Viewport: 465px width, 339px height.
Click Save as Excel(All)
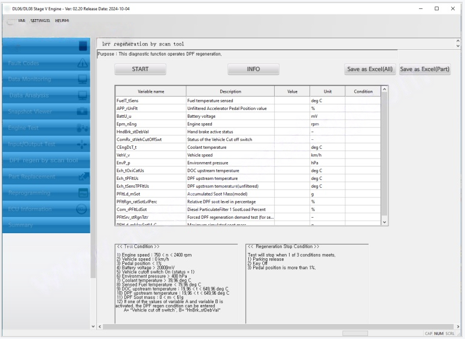pos(370,69)
